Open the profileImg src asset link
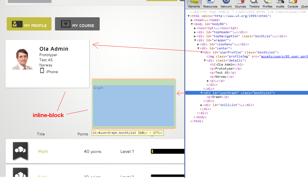The image size is (308, 178). pyautogui.click(x=285, y=56)
